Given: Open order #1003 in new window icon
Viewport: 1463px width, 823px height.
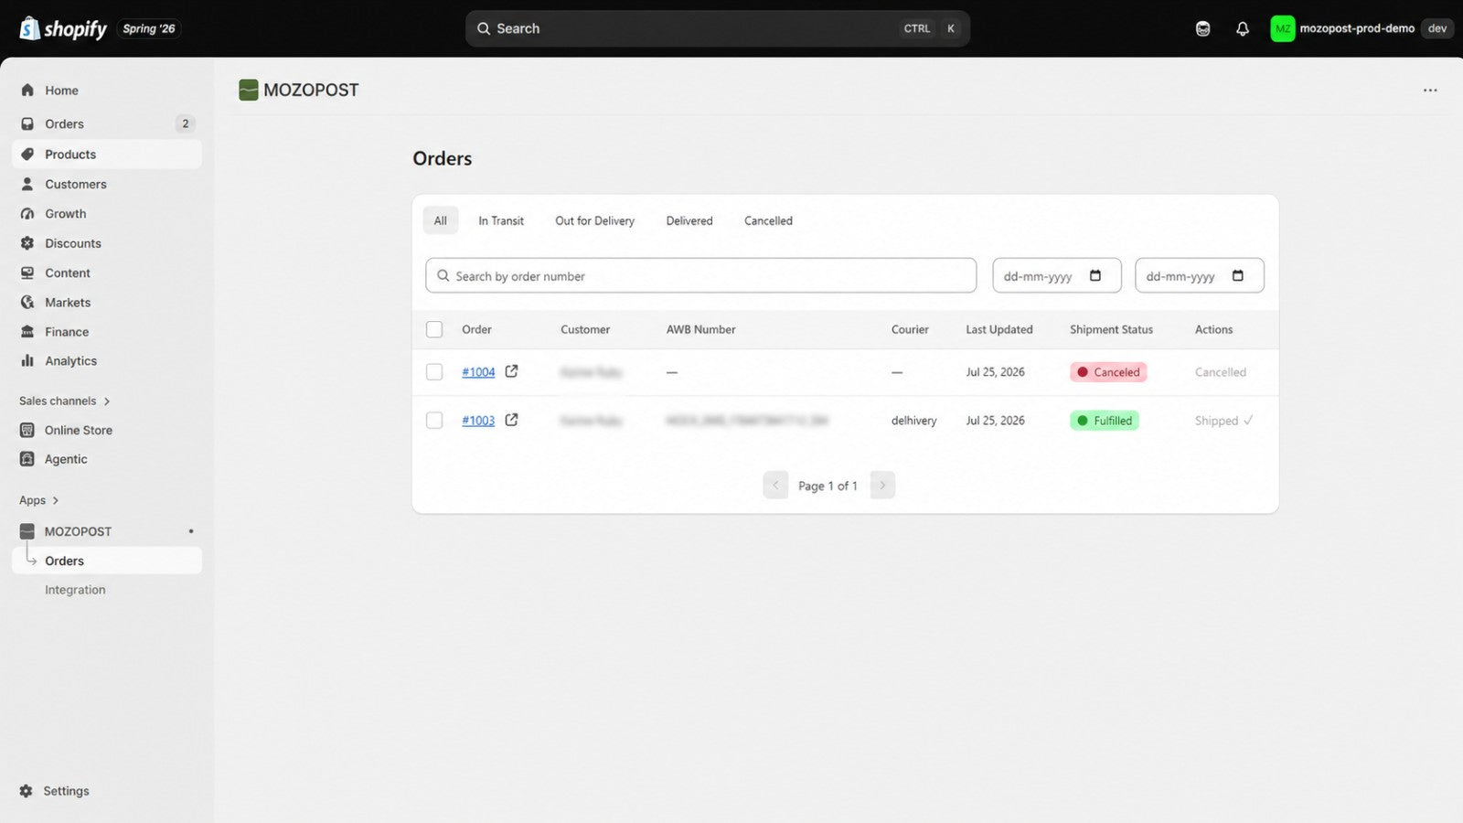Looking at the screenshot, I should click(512, 420).
